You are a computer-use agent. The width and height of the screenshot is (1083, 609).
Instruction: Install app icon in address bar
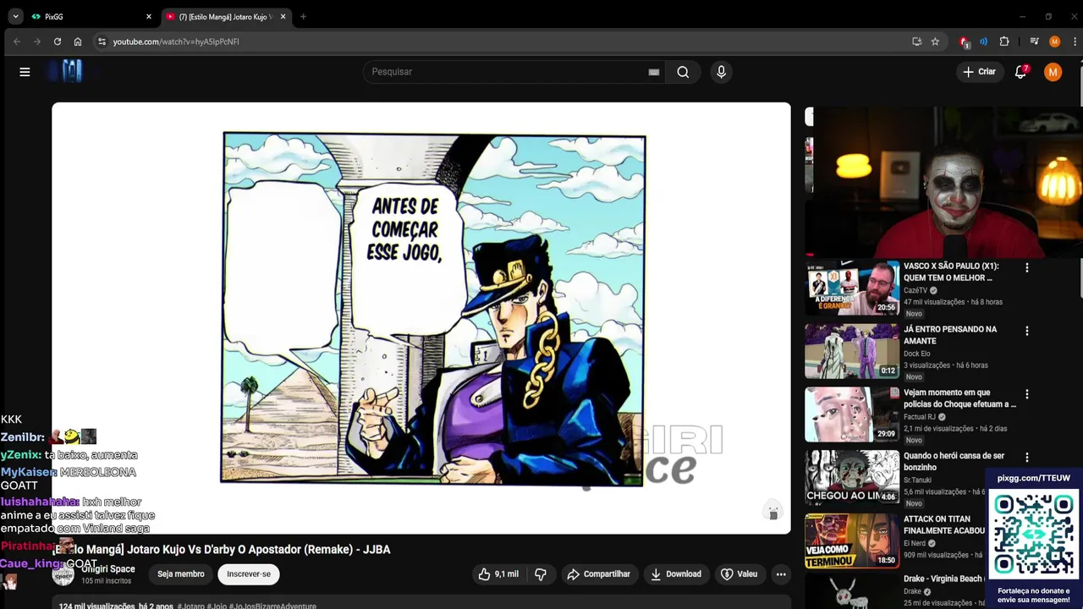point(916,41)
